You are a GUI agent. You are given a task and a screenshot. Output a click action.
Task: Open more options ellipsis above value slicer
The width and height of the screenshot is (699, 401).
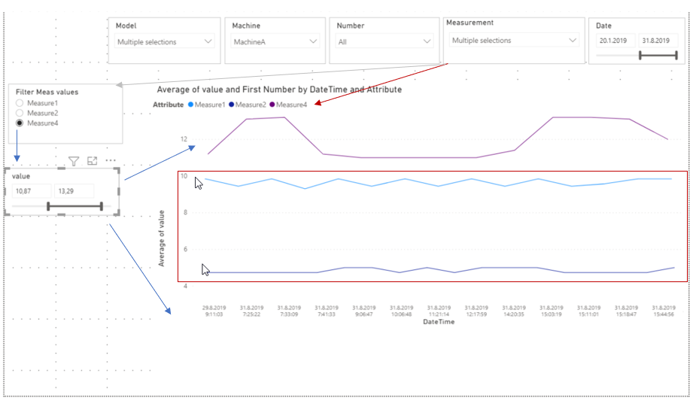pyautogui.click(x=111, y=160)
